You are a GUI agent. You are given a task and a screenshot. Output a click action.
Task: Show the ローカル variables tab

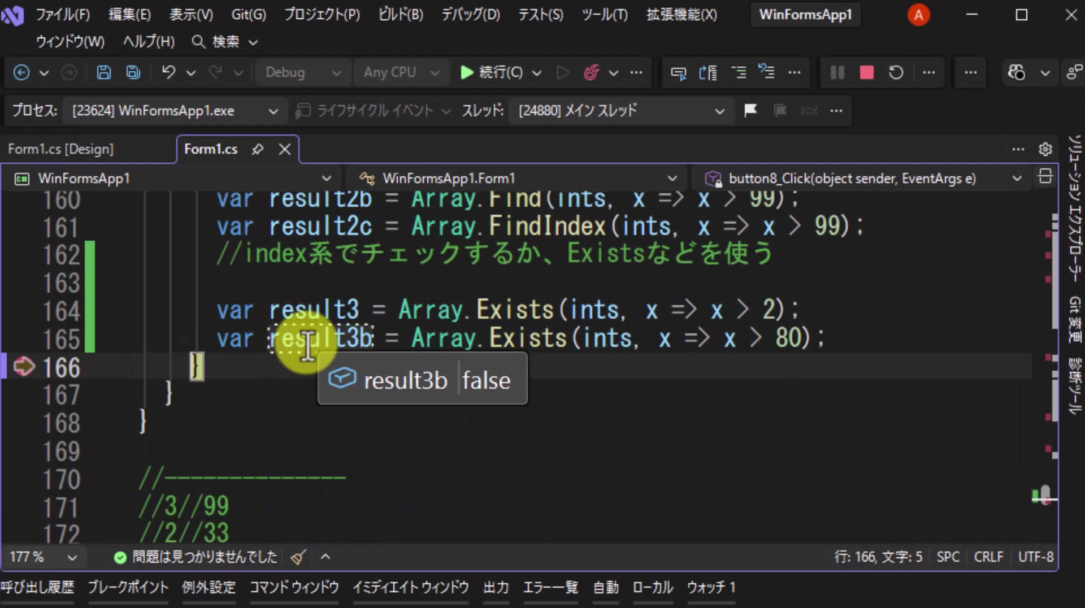pos(653,588)
